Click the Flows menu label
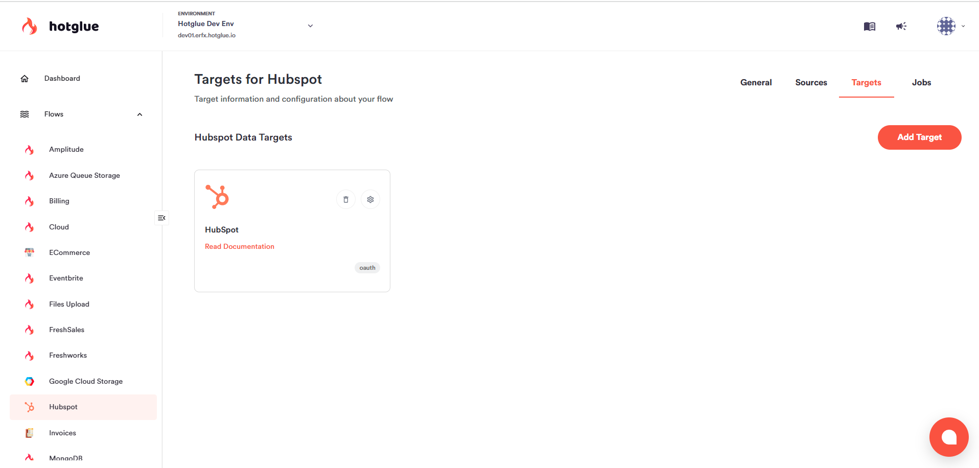The height and width of the screenshot is (468, 979). pos(54,114)
